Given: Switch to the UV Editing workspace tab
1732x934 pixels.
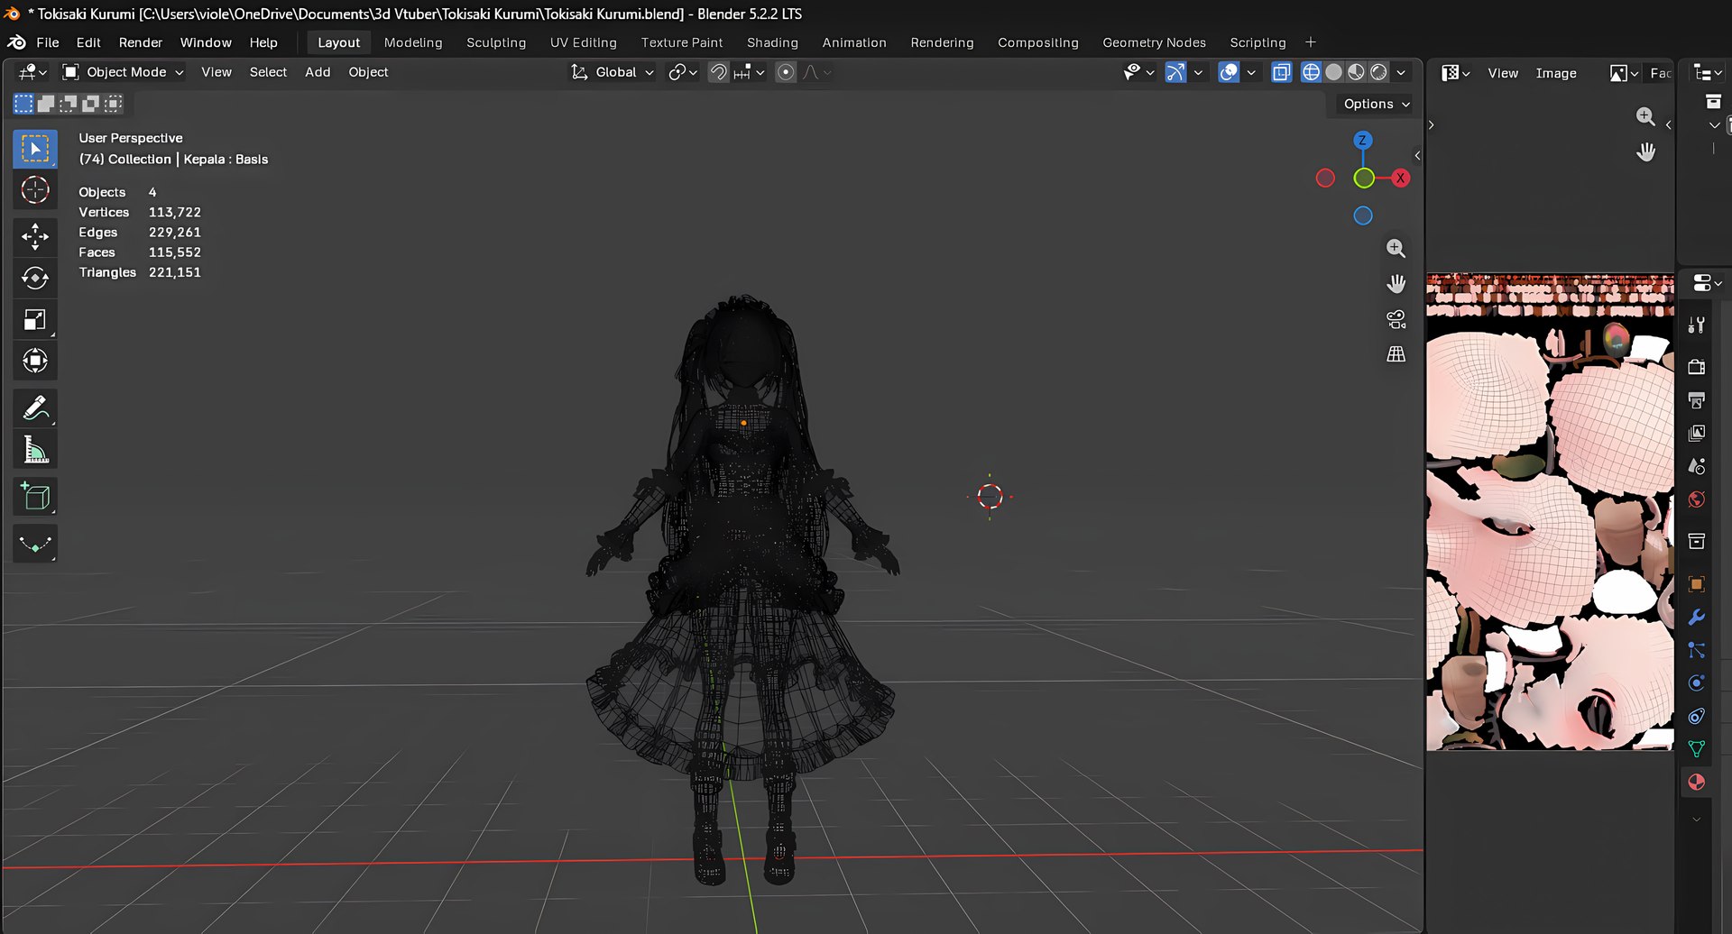Looking at the screenshot, I should [584, 42].
